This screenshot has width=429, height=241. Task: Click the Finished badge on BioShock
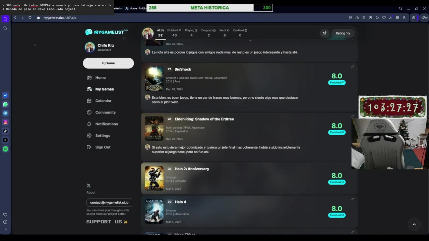click(x=337, y=83)
